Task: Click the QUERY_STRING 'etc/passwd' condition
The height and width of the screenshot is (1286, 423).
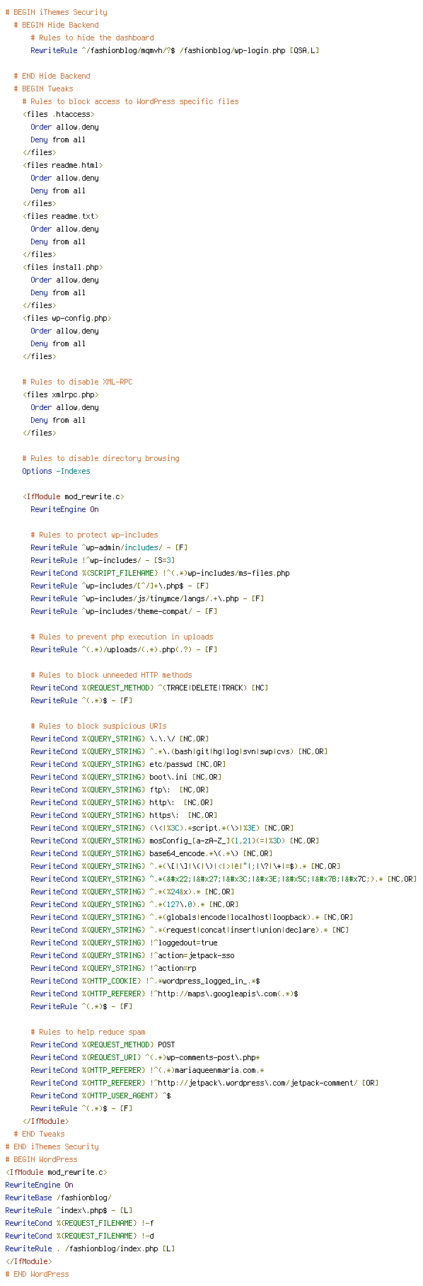Action: click(x=128, y=764)
